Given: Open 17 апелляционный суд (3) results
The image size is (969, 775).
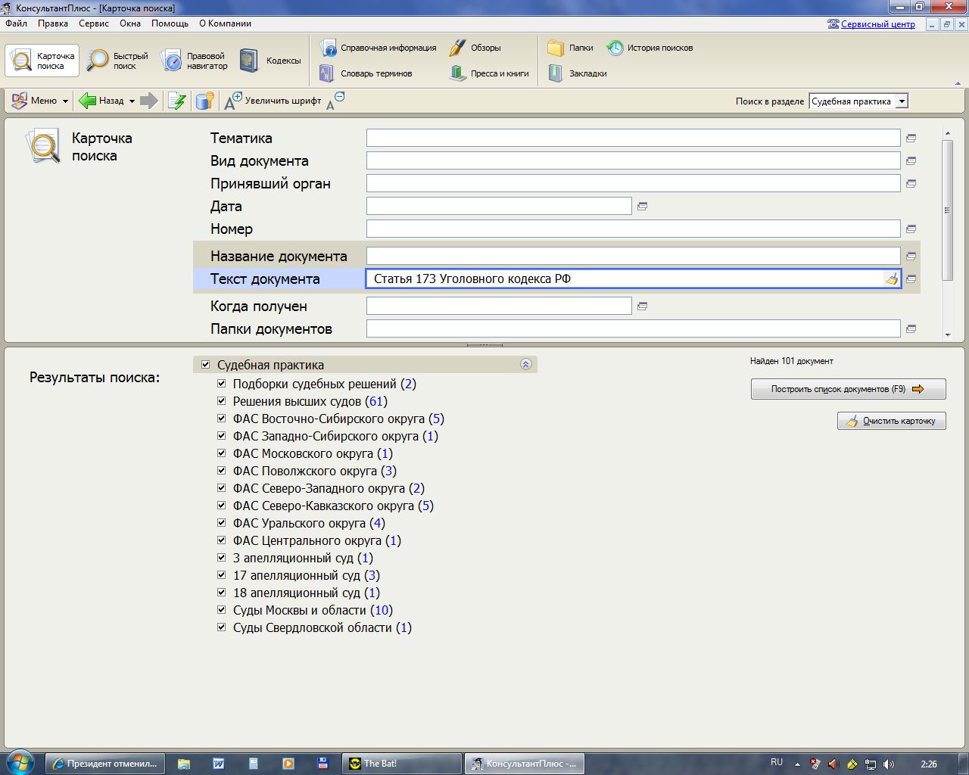Looking at the screenshot, I should [x=306, y=575].
